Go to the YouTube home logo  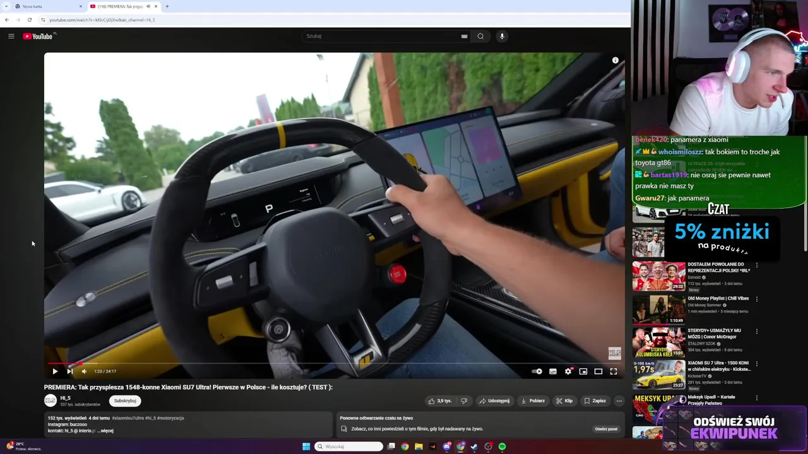[x=39, y=36]
